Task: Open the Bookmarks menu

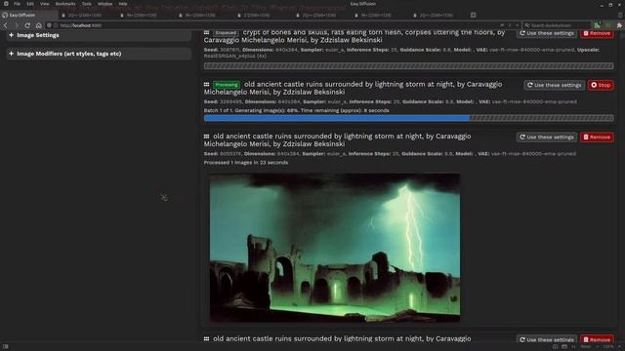Action: click(x=65, y=4)
